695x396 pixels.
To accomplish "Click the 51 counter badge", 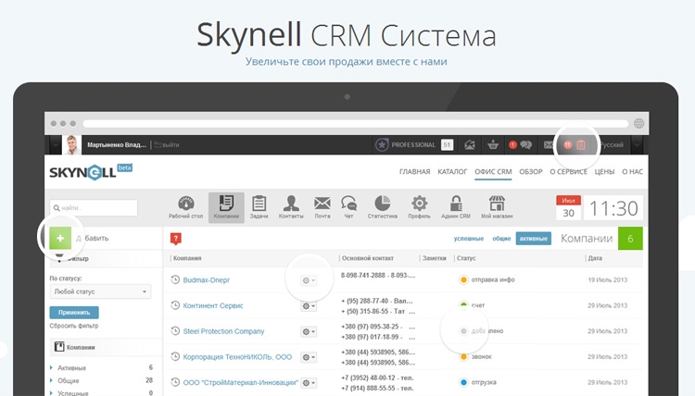I will [x=447, y=144].
